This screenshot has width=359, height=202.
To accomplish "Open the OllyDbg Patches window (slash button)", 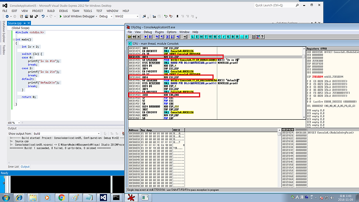I will click(x=224, y=36).
